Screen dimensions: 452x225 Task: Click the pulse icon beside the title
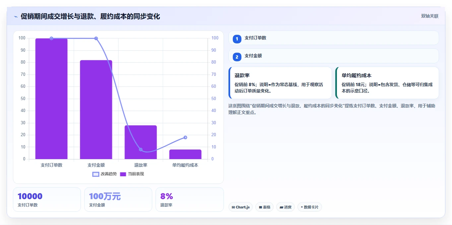[16, 17]
